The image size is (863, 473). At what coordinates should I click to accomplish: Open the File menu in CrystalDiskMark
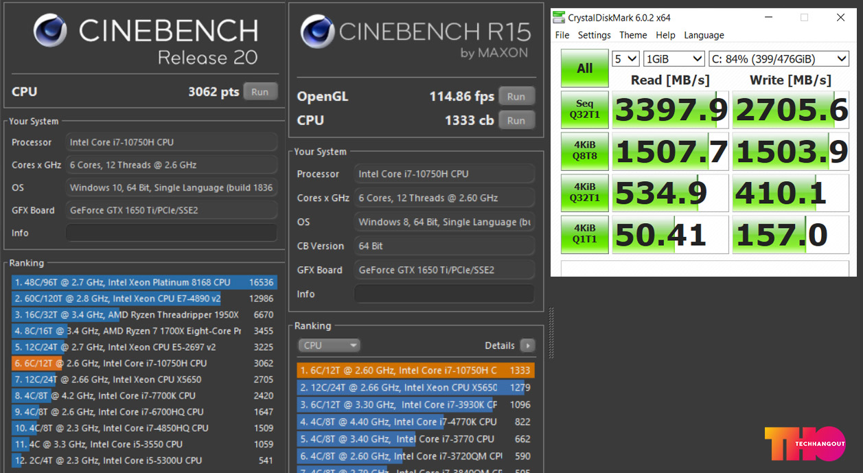pyautogui.click(x=562, y=35)
